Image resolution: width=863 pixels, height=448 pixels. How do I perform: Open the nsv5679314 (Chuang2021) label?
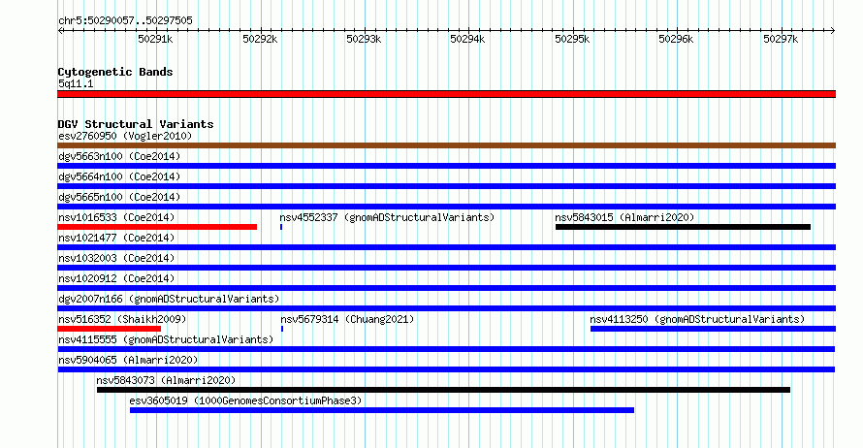coord(347,319)
